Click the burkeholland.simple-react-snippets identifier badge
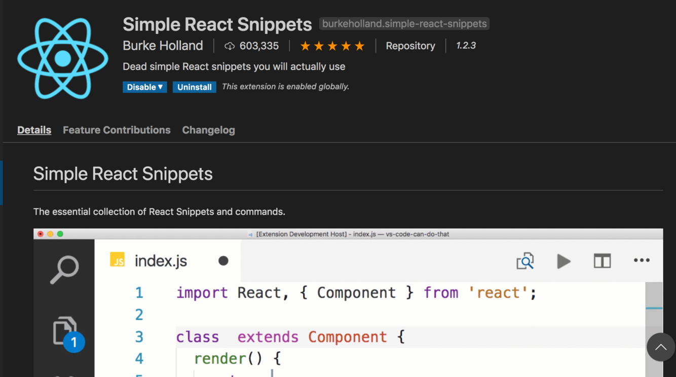676x377 pixels. click(x=404, y=24)
